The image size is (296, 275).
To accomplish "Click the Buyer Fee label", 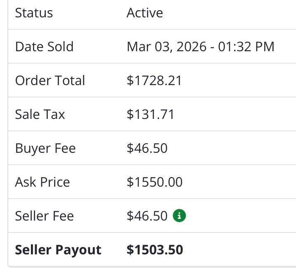I will coord(45,148).
